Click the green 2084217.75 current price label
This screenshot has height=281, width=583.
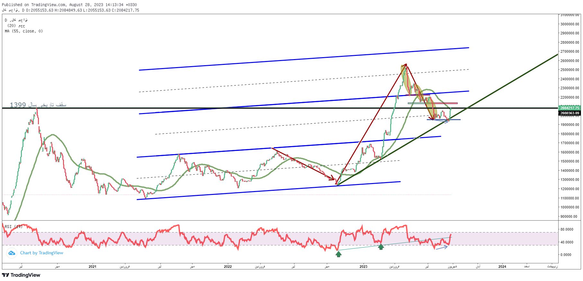570,108
